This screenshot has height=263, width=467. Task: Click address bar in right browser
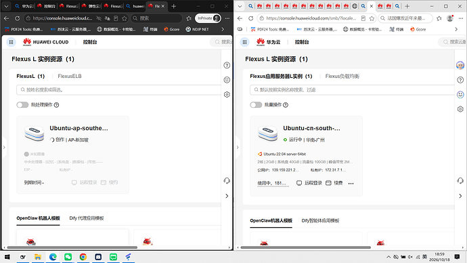click(316, 18)
